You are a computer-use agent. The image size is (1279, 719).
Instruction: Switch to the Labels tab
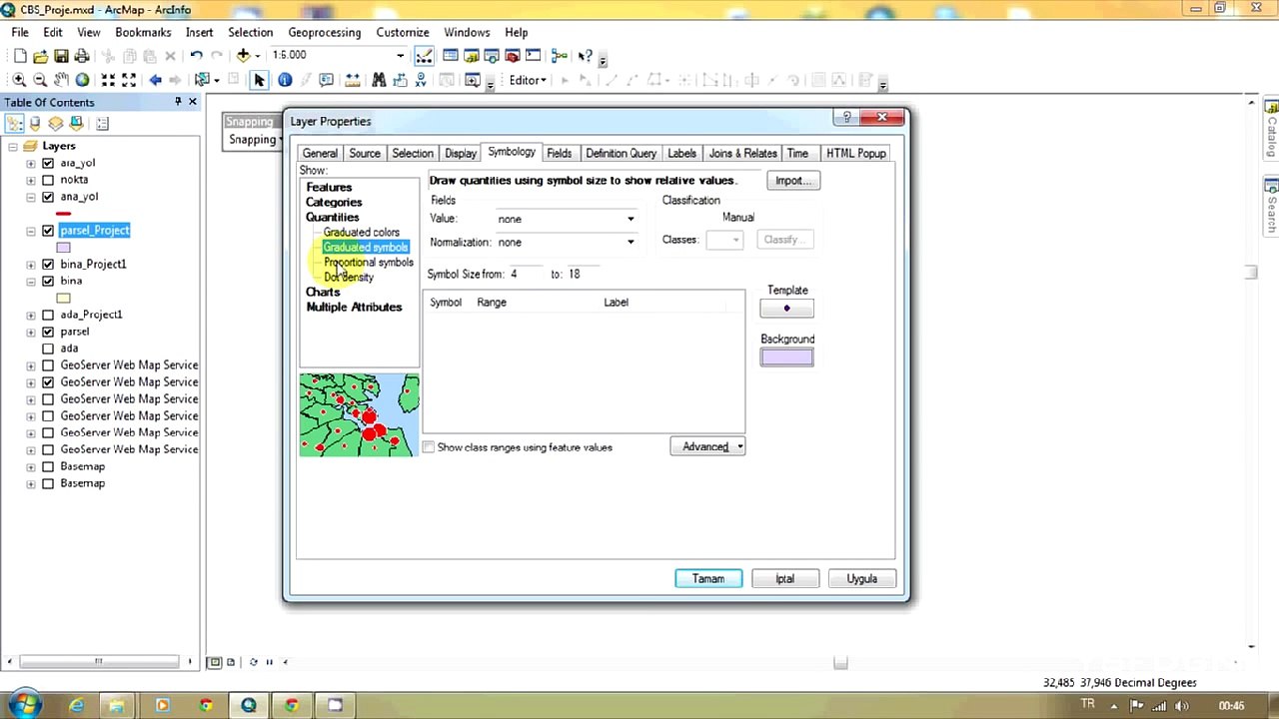click(x=681, y=153)
